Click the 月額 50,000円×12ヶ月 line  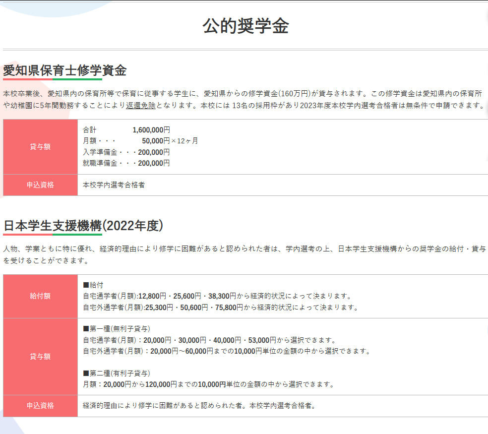tap(140, 141)
